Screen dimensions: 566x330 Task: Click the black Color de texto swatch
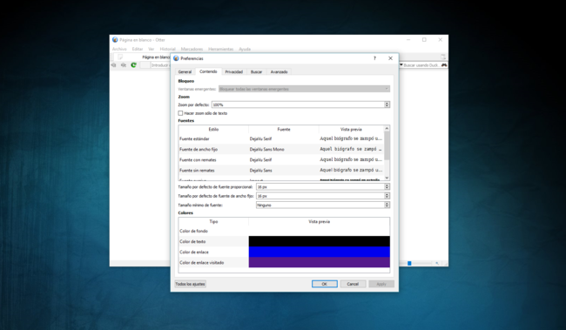pos(319,241)
